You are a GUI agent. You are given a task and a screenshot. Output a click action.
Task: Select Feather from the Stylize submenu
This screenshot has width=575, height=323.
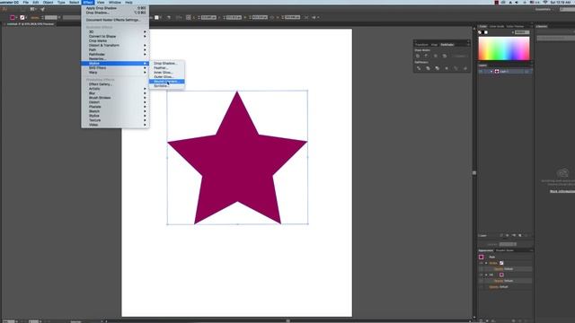(x=166, y=68)
